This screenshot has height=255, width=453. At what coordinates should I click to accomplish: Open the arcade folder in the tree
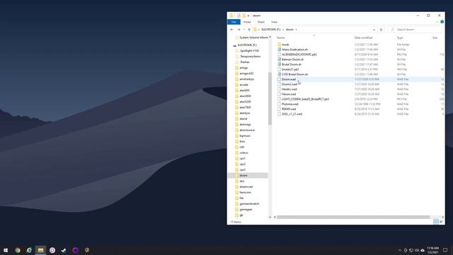point(243,85)
